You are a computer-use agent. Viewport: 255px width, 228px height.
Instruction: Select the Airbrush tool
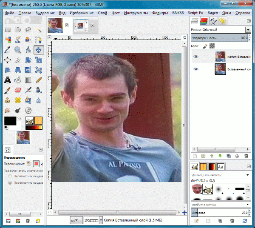[28, 90]
